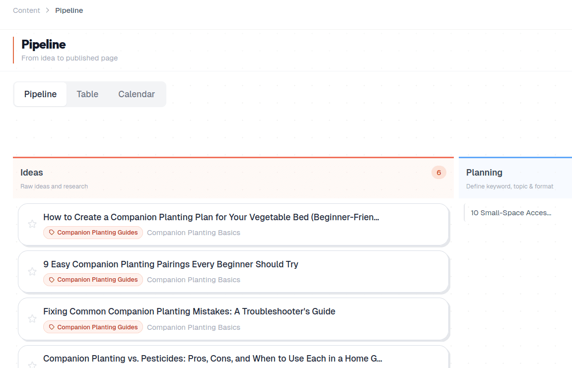
Task: Star the '9 Easy Companion Planting Pairings' card
Action: coord(32,271)
